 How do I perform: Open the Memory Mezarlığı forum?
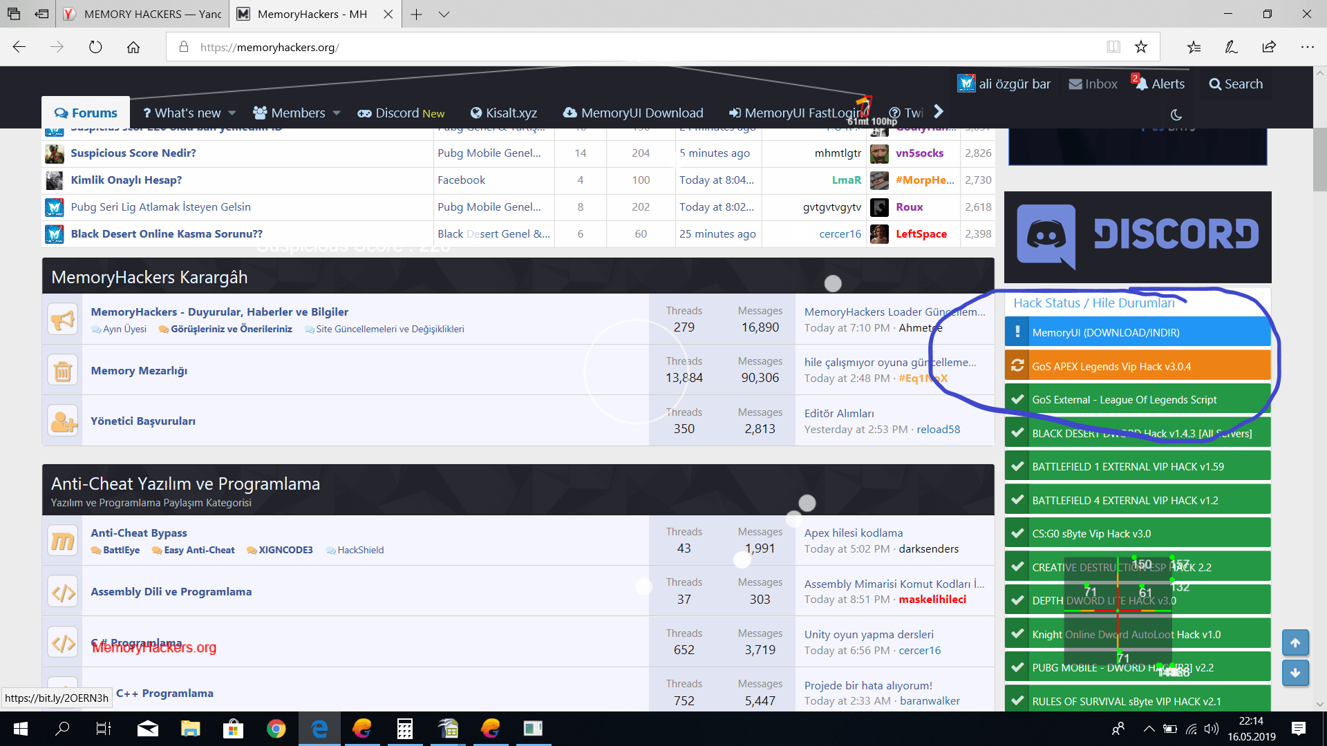click(139, 371)
